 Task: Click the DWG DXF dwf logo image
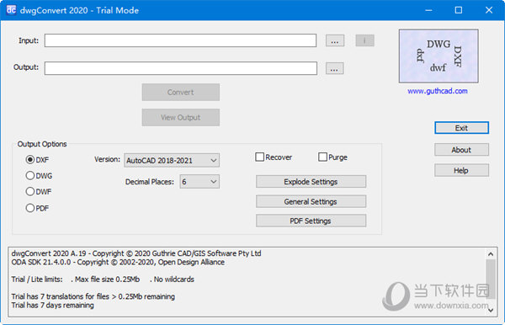coord(439,56)
